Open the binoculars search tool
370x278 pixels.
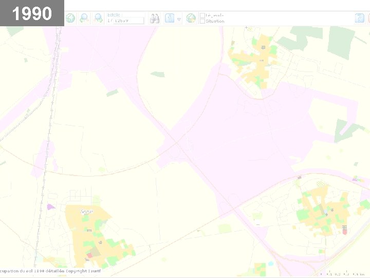point(154,18)
